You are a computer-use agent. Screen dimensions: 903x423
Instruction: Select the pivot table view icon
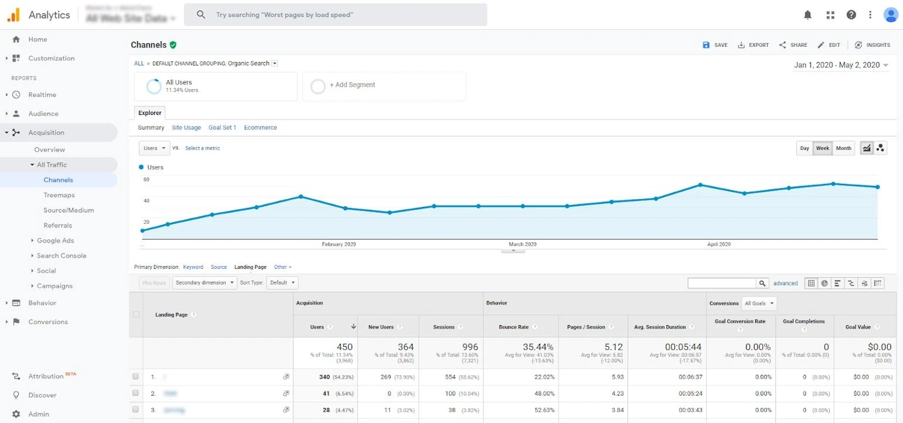click(878, 283)
